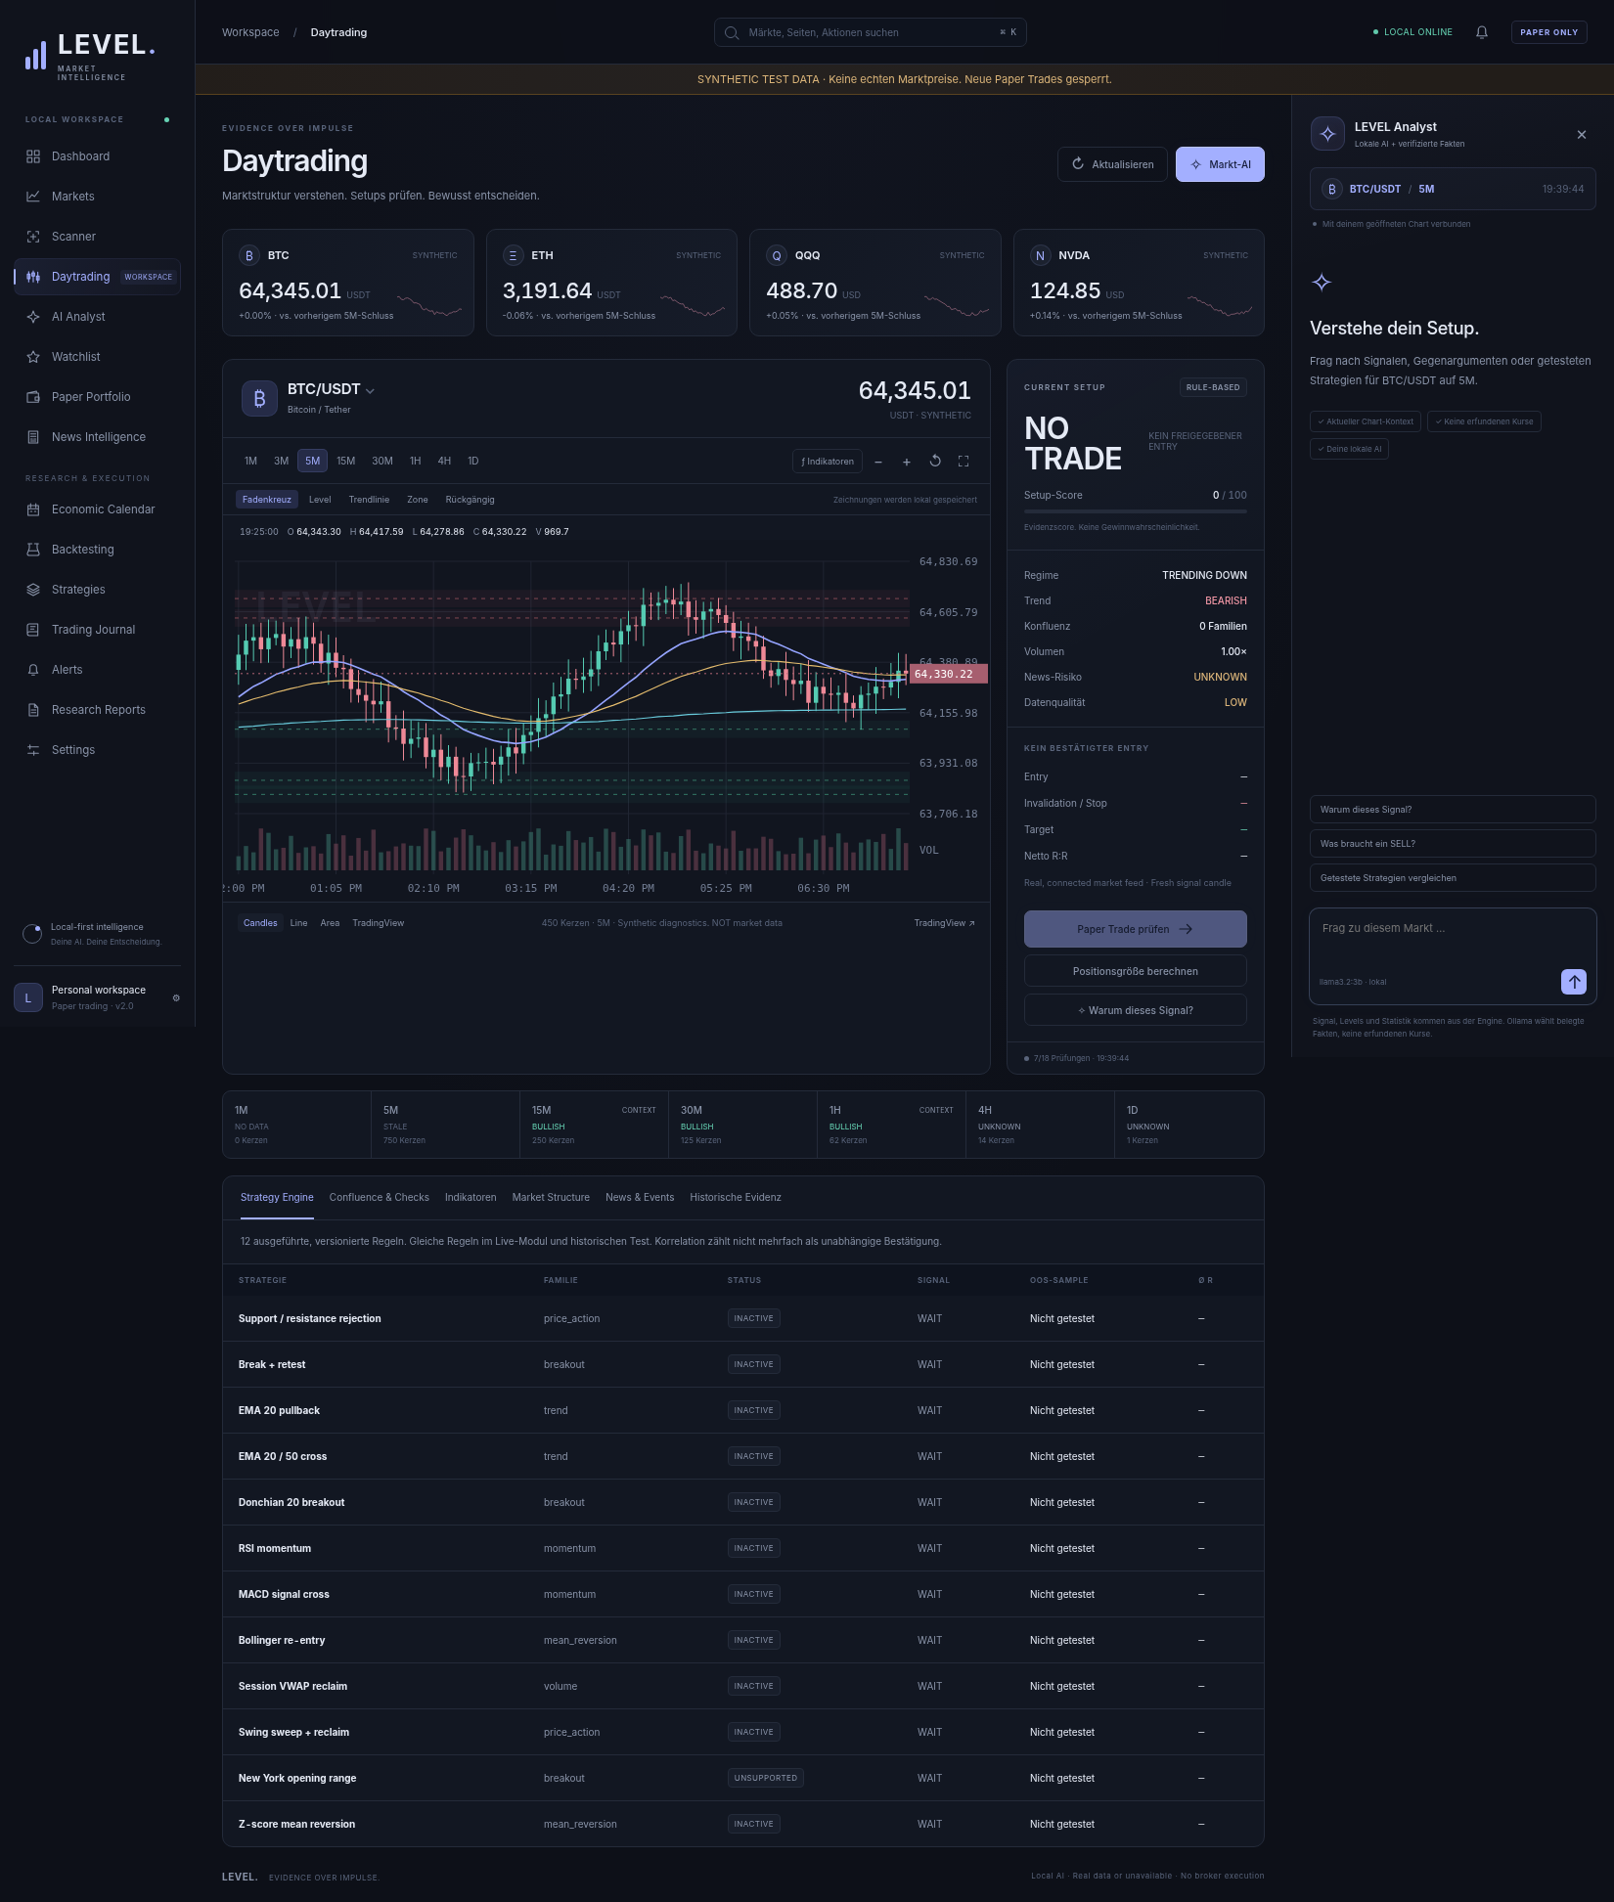
Task: Click the Bitcoin symbol icon in chart header
Action: (x=259, y=399)
